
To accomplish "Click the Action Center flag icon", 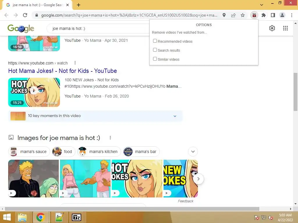I will pyautogui.click(x=256, y=217).
